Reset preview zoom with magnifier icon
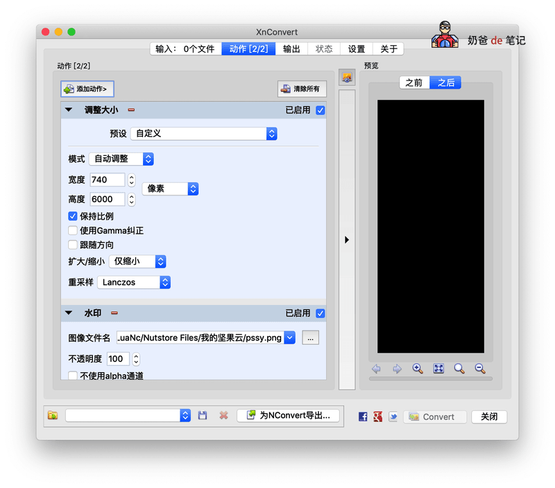The width and height of the screenshot is (555, 488). point(459,369)
